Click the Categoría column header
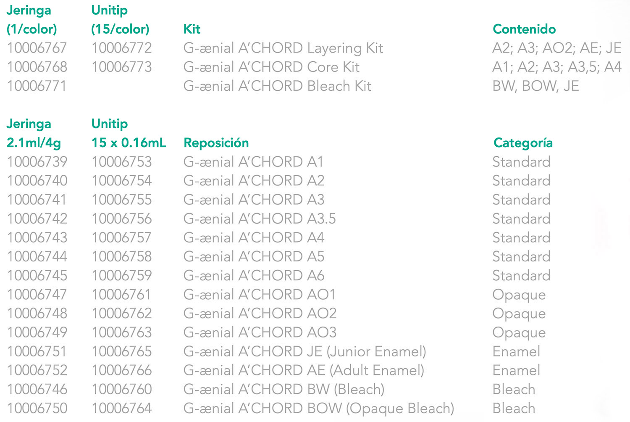This screenshot has height=422, width=630. coord(523,143)
